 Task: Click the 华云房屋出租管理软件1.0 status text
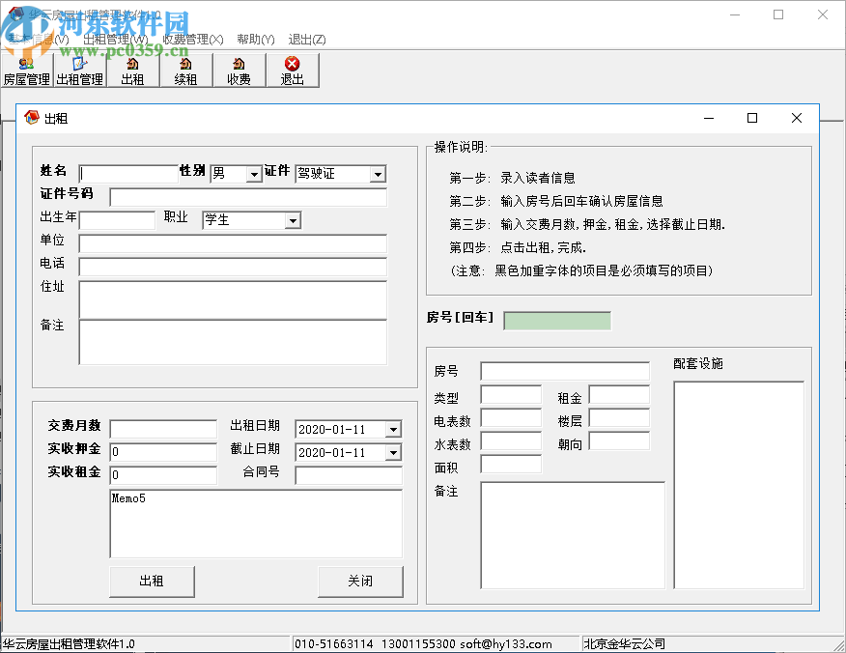[69, 644]
